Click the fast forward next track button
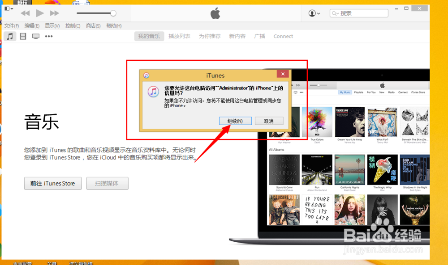Viewport: 448px width, 265px height. pos(55,13)
